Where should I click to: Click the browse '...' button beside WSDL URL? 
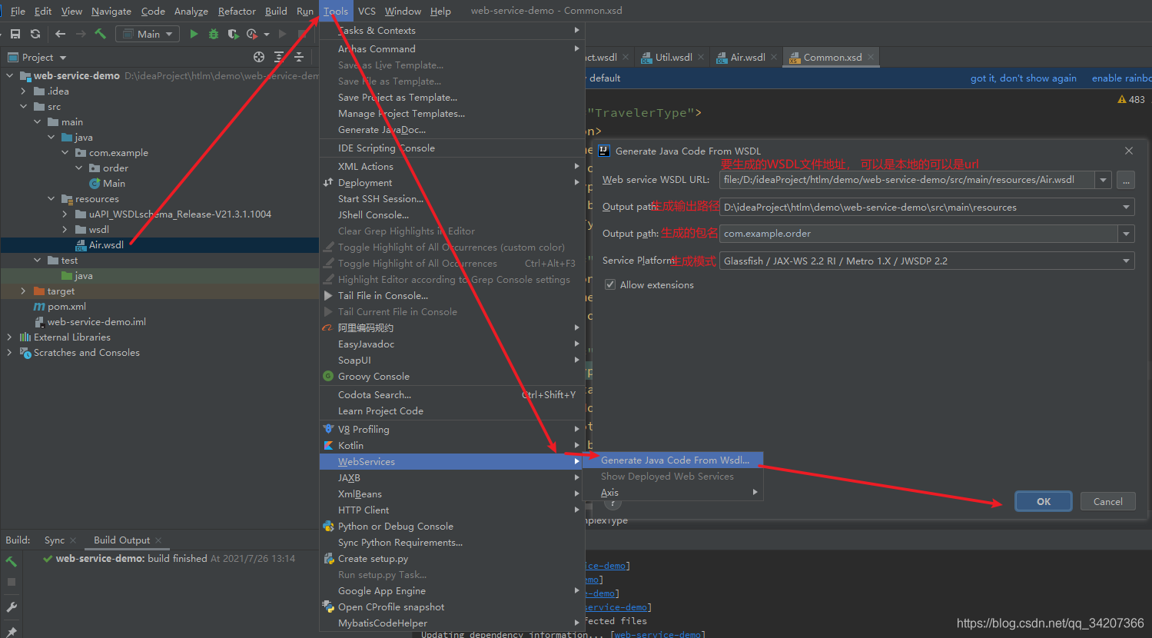coord(1126,180)
